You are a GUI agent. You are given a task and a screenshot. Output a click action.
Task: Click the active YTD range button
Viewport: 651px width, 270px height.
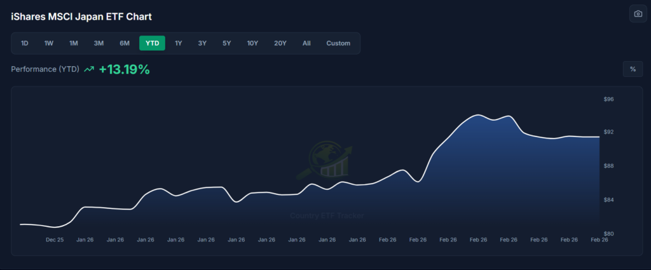click(x=153, y=43)
